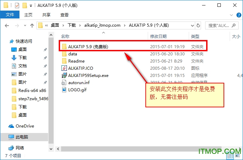Click 应用程序 type cell
Viewport: 243px width, 160px height.
point(199,76)
